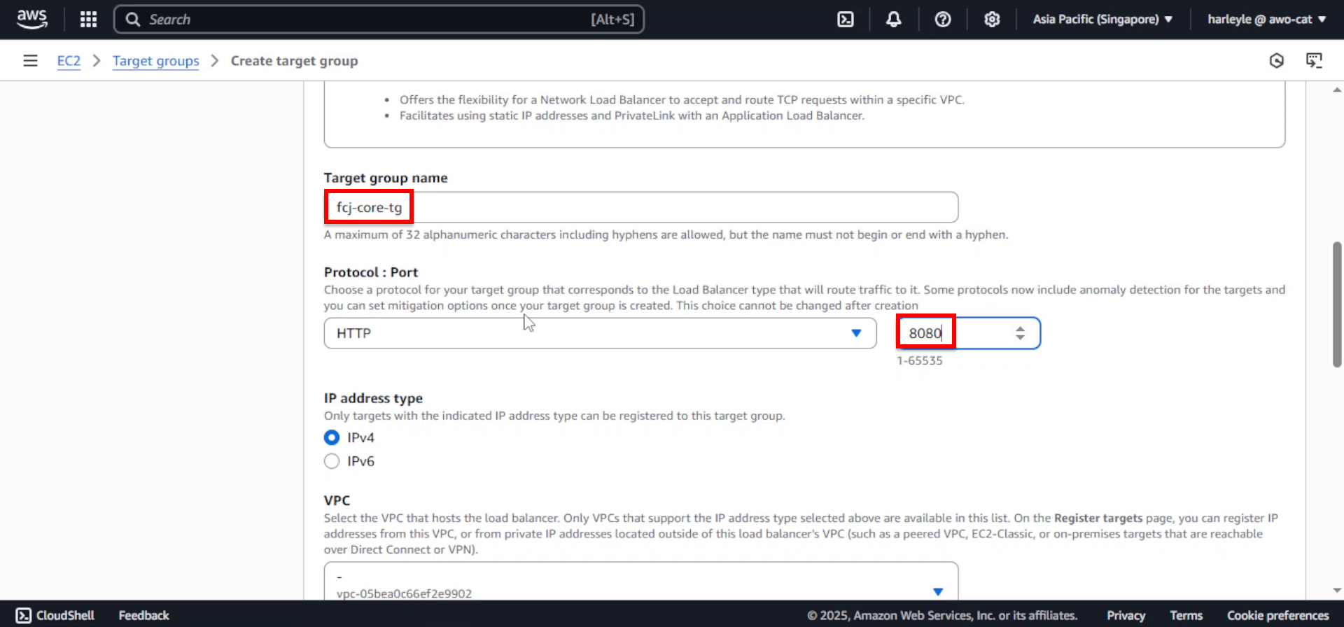Open Cookie preferences link
The height and width of the screenshot is (627, 1344).
coord(1277,615)
